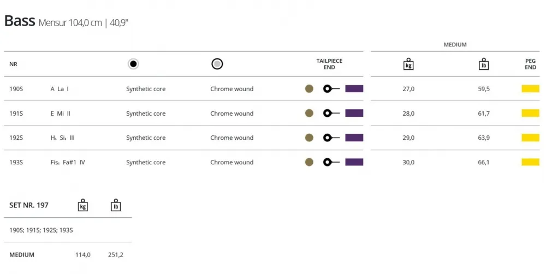Screen dimensions: 546x274
Task: Click the TAILPIECE END column header
Action: tap(329, 64)
